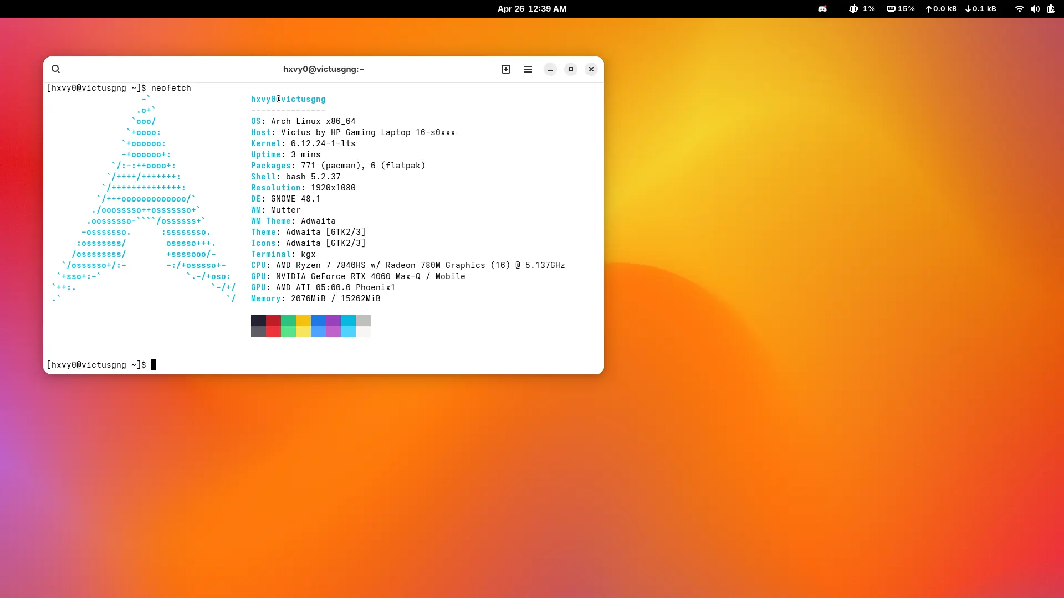The height and width of the screenshot is (598, 1064).
Task: Click the Icons Adwaita [GTK2/3] line
Action: (x=308, y=243)
